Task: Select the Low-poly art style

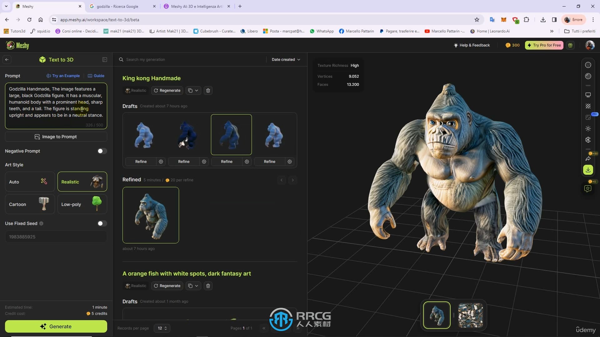Action: tap(82, 204)
